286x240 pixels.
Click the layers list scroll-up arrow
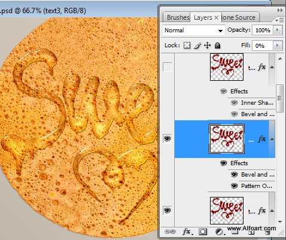[280, 59]
